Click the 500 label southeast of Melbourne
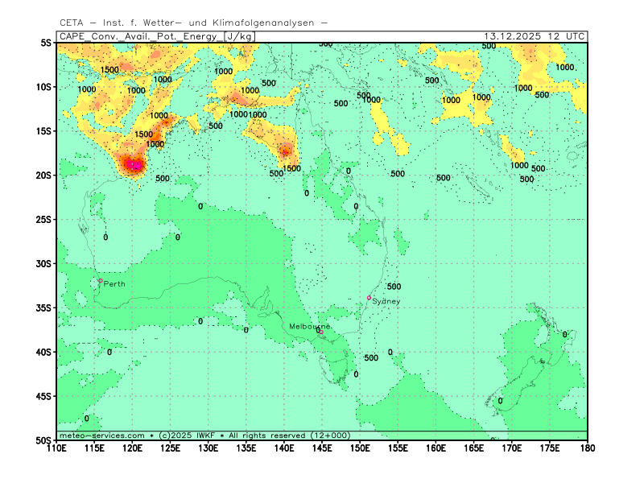This screenshot has height=483, width=644. 371,358
